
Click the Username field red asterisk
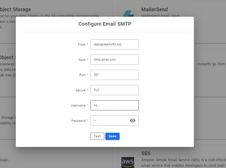coord(87,106)
